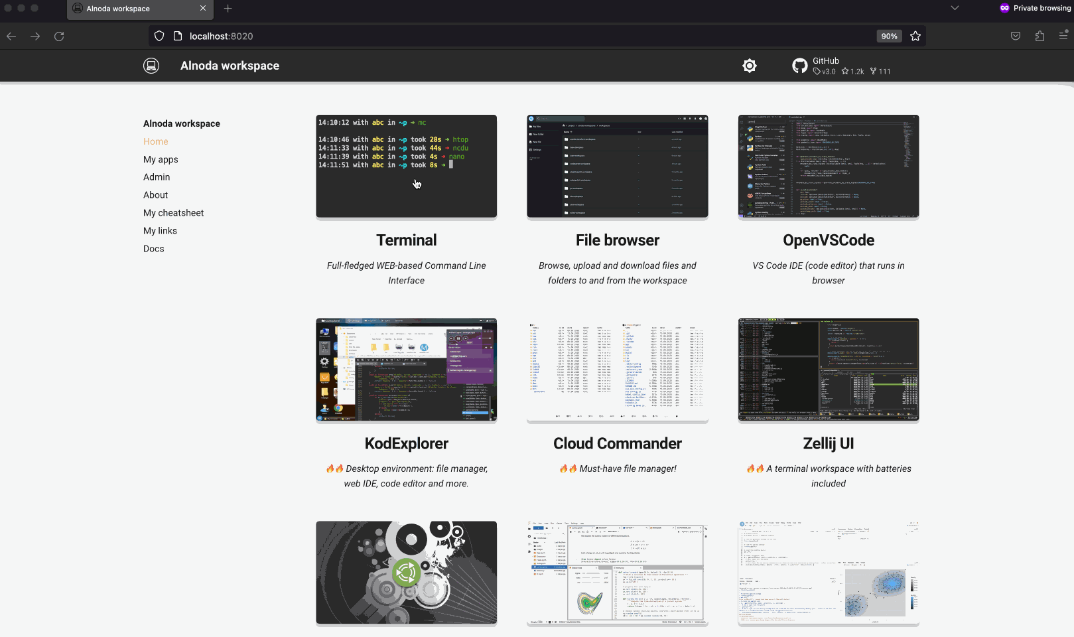Open the File browser screenshot thumbnail
This screenshot has height=637, width=1074.
click(618, 167)
